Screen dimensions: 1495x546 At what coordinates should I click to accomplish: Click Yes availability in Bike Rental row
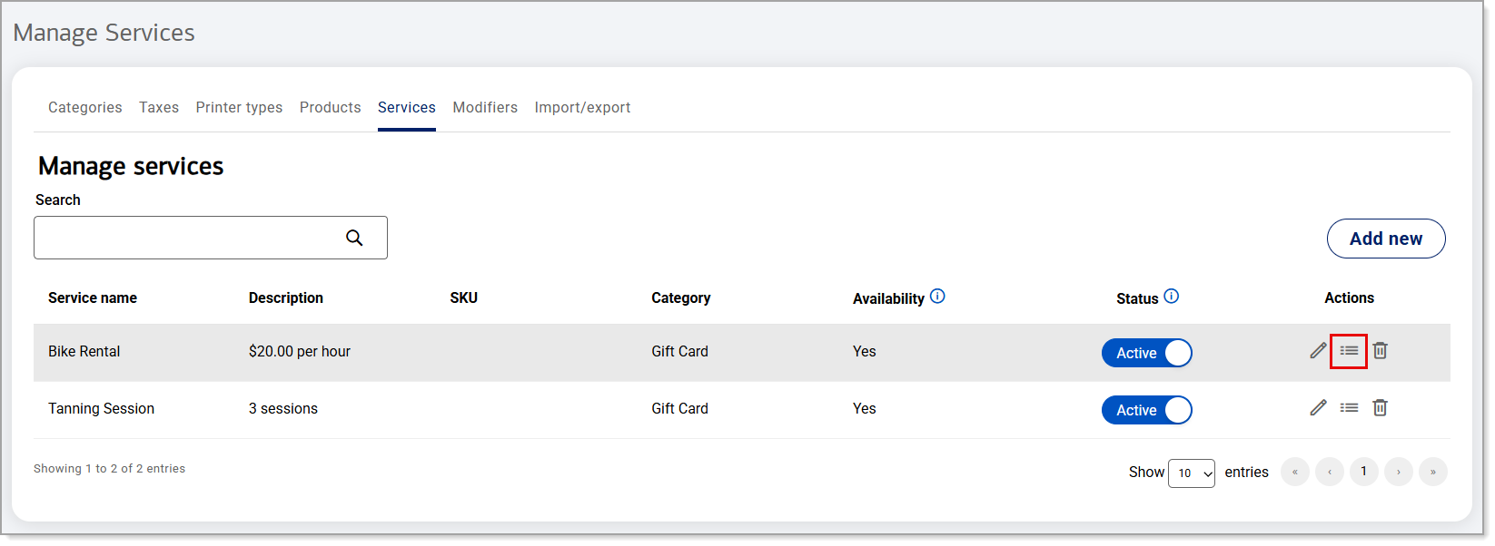click(865, 351)
